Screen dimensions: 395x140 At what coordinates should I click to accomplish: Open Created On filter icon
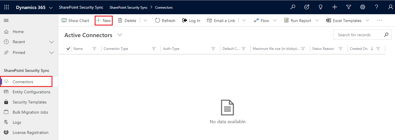(378, 49)
